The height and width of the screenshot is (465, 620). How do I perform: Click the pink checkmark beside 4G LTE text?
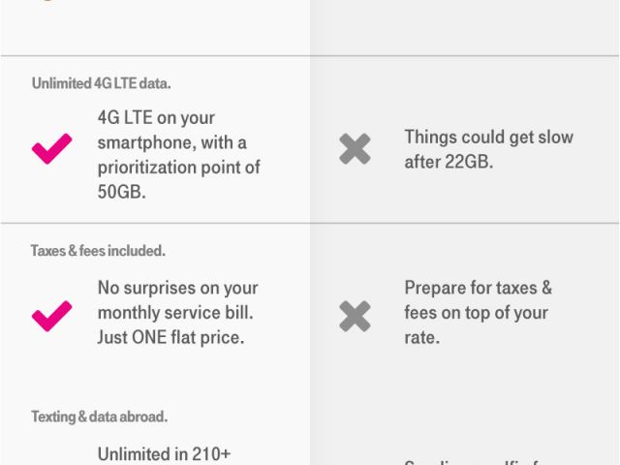(52, 148)
